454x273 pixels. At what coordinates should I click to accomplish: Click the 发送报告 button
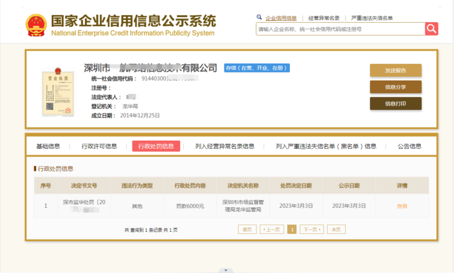[395, 70]
